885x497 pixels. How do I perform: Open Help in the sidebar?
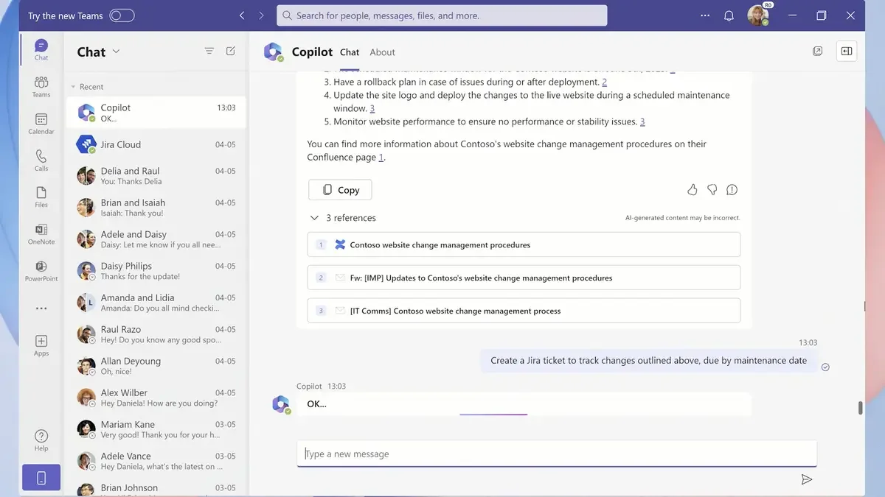coord(41,440)
